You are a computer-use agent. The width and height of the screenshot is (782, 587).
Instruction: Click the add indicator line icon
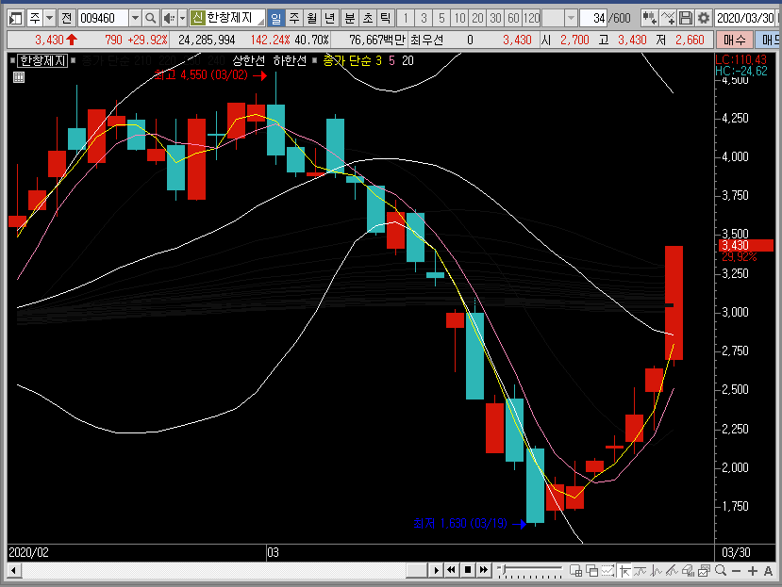point(667,19)
